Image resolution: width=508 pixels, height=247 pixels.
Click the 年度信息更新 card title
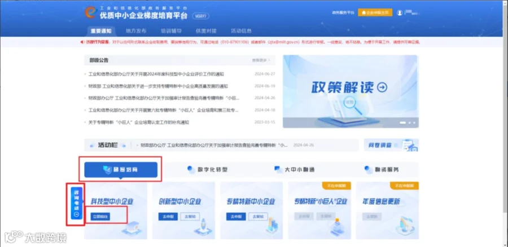click(381, 201)
